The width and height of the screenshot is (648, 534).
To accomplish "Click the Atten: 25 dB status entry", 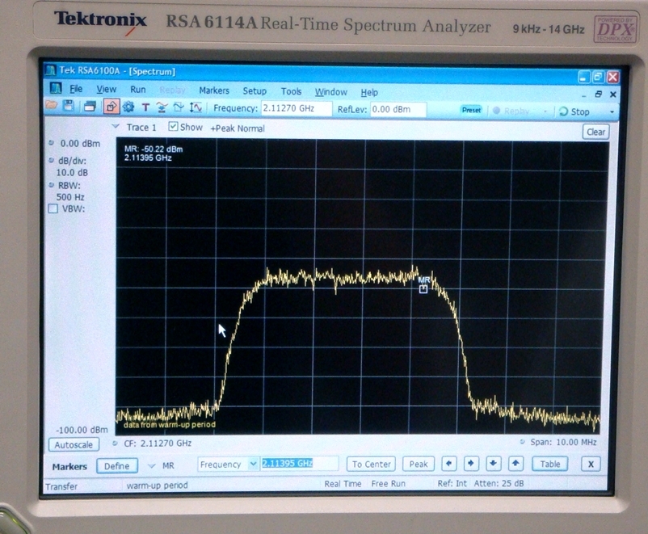I will (x=499, y=484).
